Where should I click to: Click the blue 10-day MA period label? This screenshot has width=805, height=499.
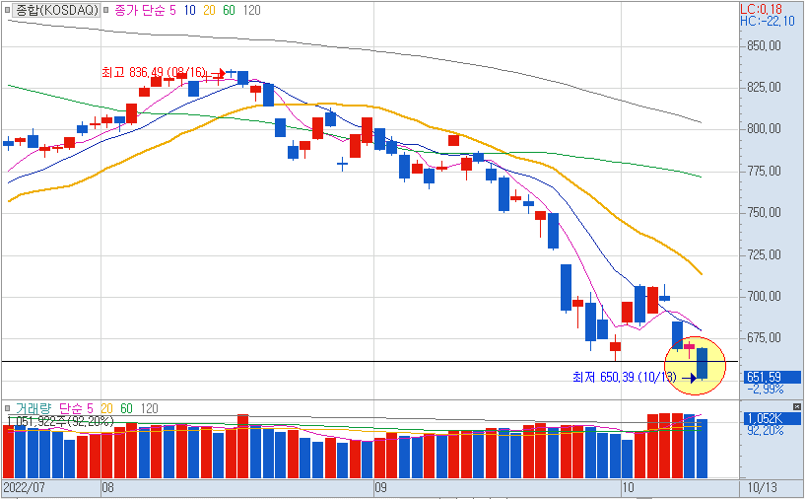click(189, 10)
